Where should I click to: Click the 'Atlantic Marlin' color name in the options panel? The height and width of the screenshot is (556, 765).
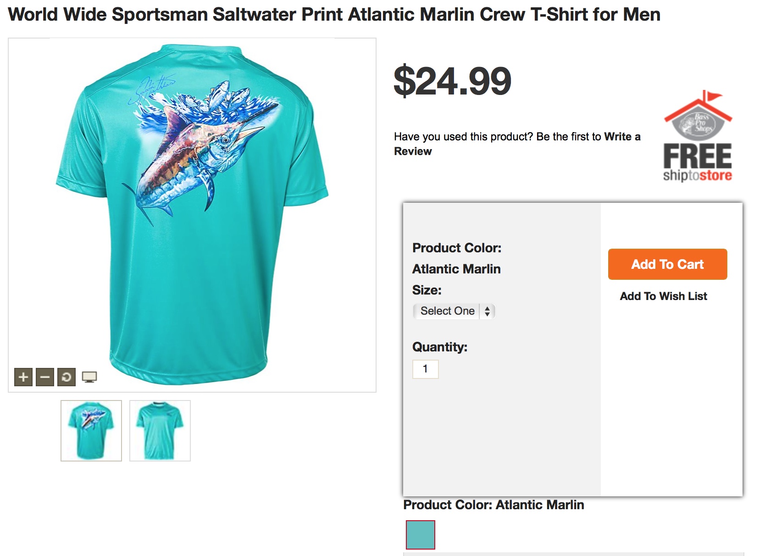pos(456,269)
